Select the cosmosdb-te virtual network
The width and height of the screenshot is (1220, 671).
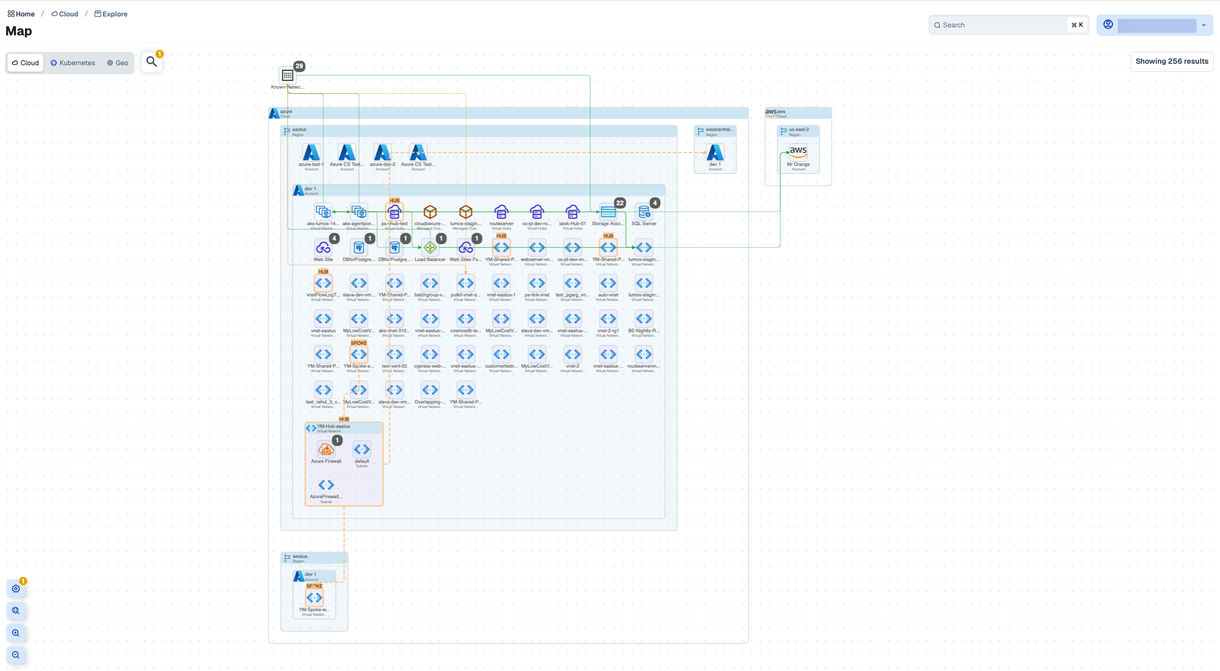466,319
